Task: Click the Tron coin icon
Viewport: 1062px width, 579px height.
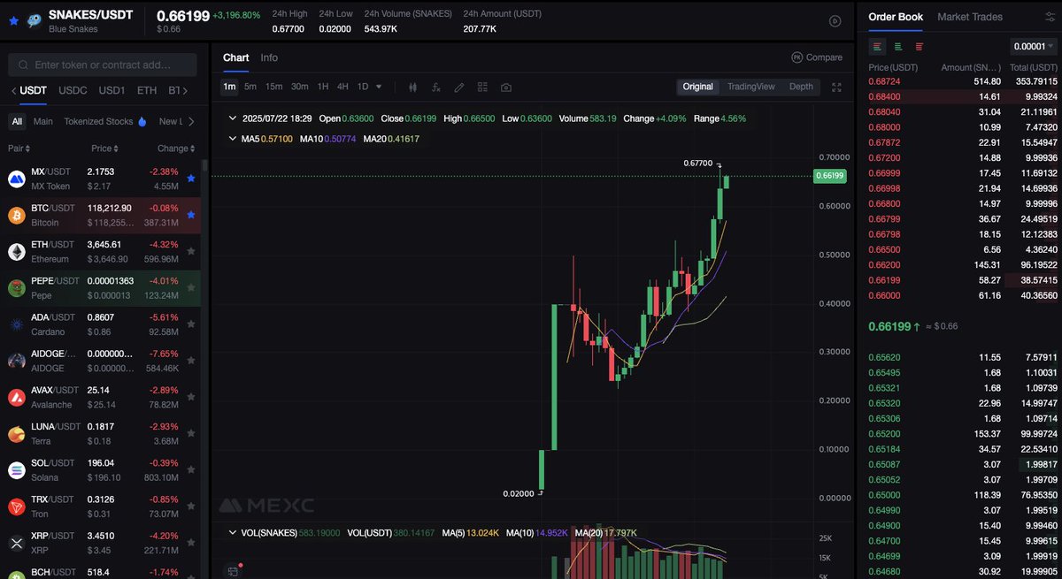Action: point(16,507)
